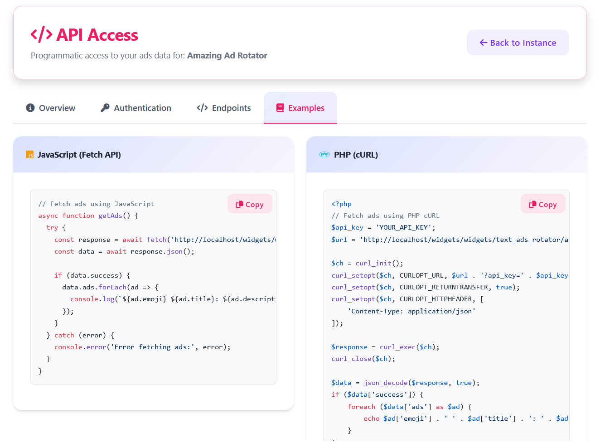Switch to the Authentication tab
Screen dimensions: 605x442
tap(136, 108)
